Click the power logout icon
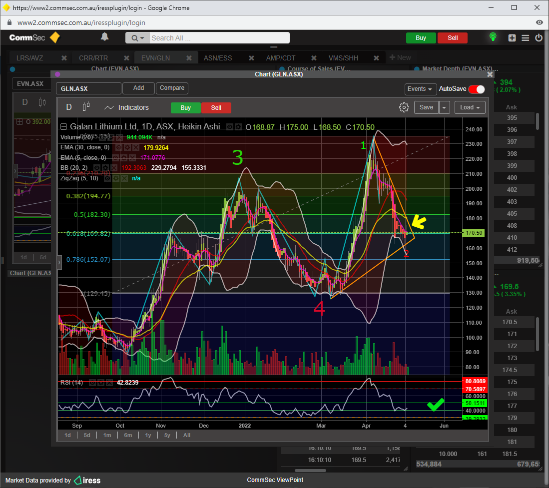This screenshot has height=488, width=549. pyautogui.click(x=539, y=38)
